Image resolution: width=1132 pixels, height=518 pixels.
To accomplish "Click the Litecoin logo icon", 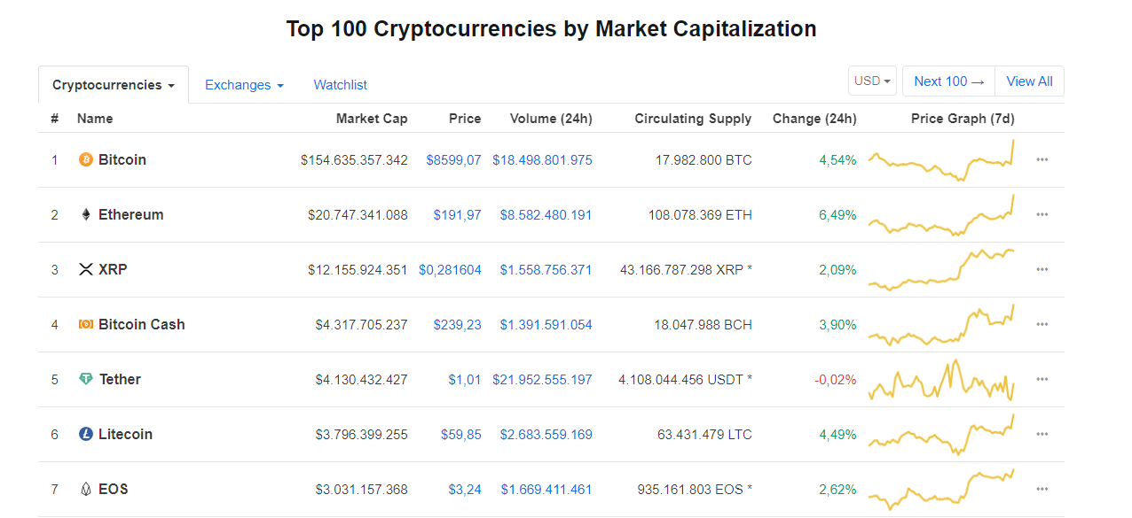I will (x=86, y=435).
